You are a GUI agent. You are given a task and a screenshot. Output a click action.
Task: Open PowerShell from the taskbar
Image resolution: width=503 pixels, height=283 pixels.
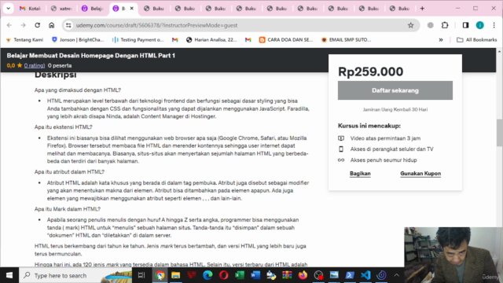[x=350, y=275]
